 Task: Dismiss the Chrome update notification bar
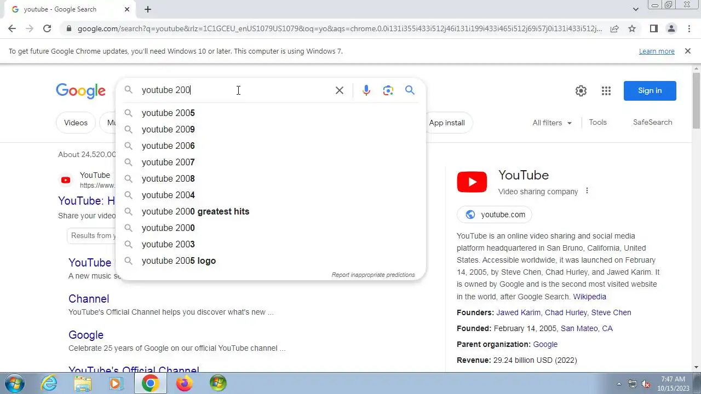pyautogui.click(x=687, y=51)
